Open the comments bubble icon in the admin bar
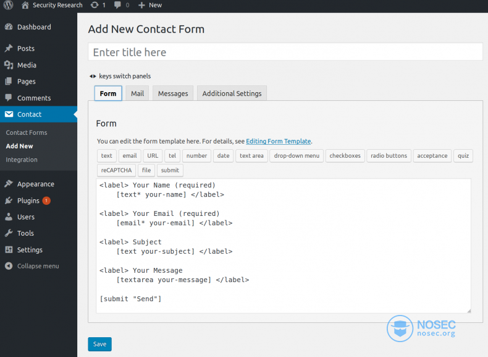Image resolution: width=488 pixels, height=357 pixels. coord(117,5)
